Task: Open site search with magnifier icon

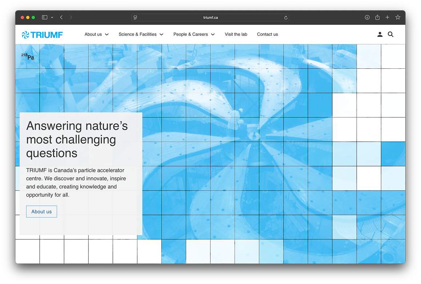Action: pyautogui.click(x=390, y=35)
